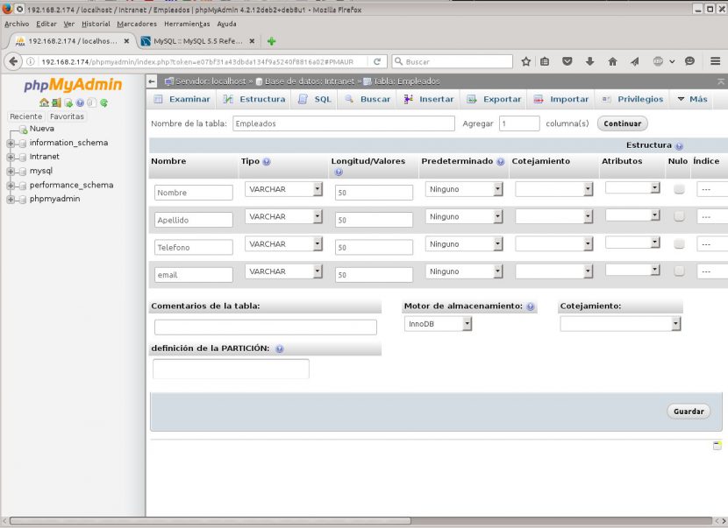Screen dimensions: 728x528
Task: Click the help icon next to Tipo
Action: pos(266,162)
